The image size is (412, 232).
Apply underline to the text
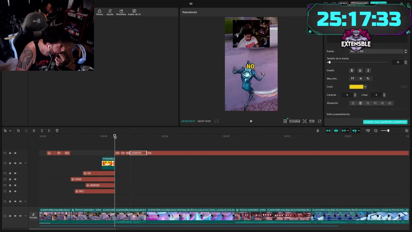coord(360,70)
